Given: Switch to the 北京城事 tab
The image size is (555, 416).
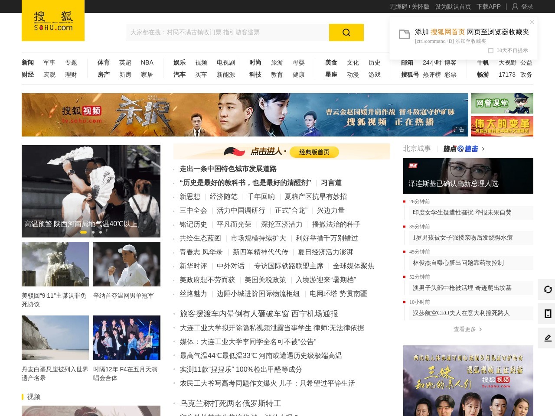Looking at the screenshot, I should 417,149.
